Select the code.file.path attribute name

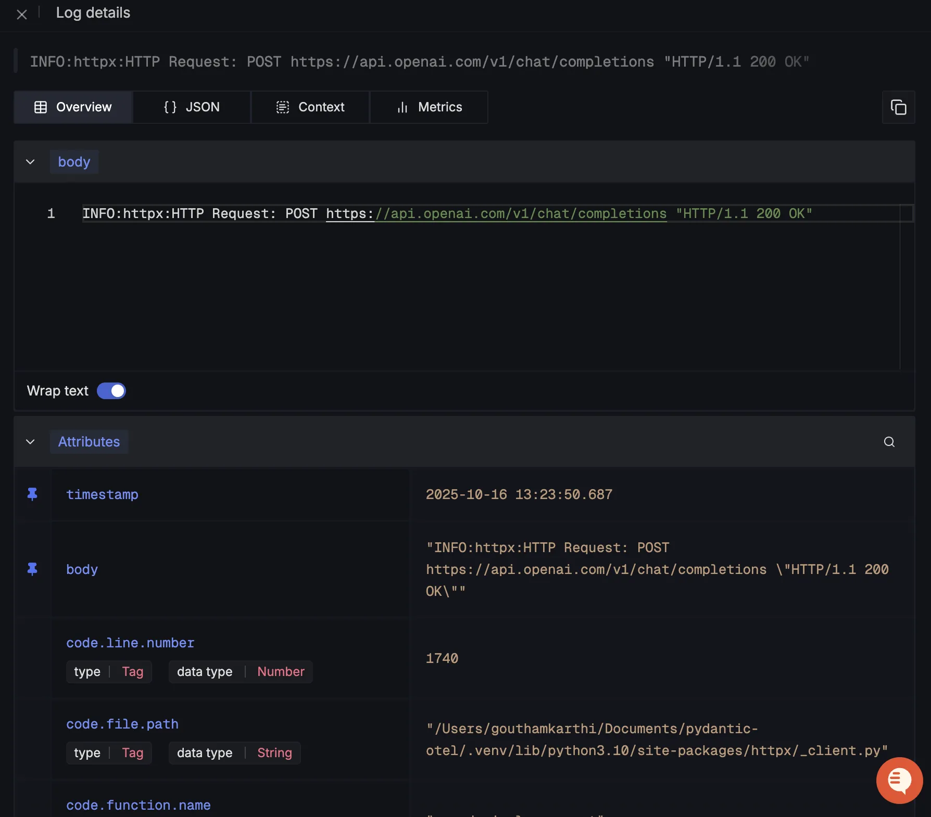tap(122, 724)
